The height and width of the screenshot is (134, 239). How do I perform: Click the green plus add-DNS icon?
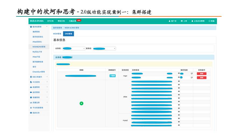tap(81, 104)
